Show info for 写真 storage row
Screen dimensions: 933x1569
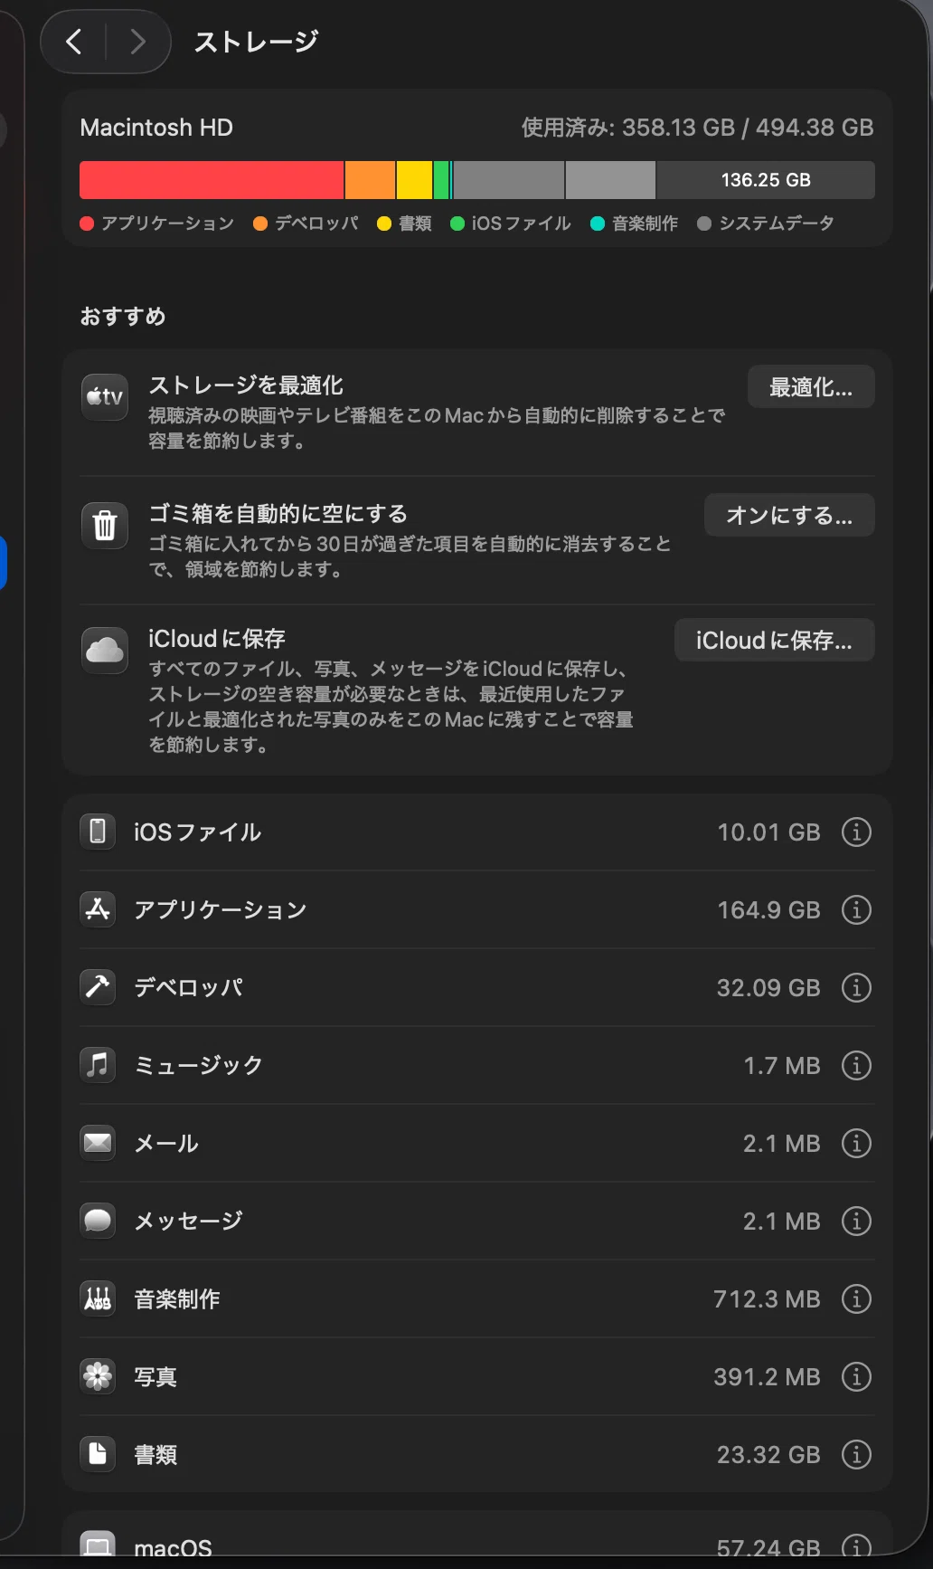pos(856,1376)
